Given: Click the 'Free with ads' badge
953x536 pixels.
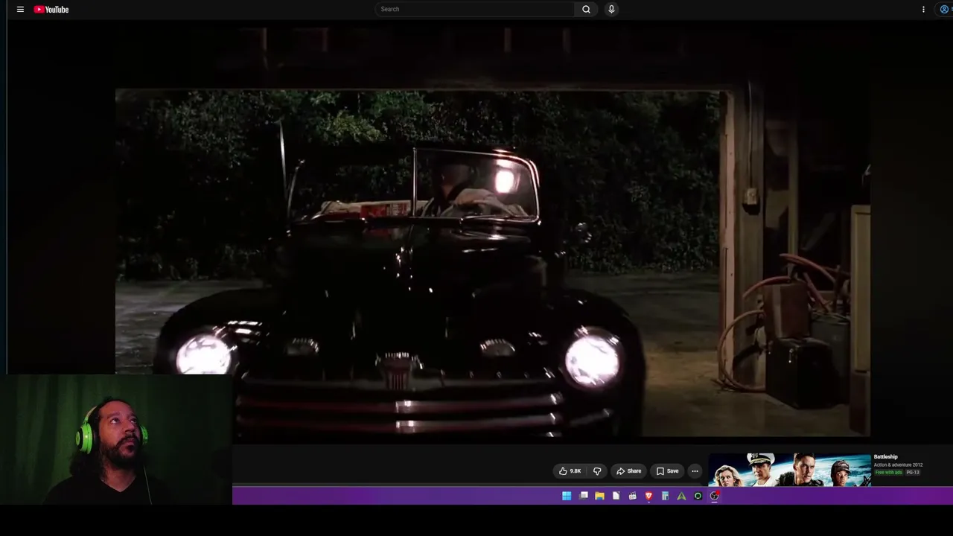Looking at the screenshot, I should [888, 473].
